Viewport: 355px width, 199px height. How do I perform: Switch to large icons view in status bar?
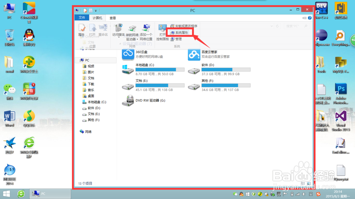(308, 183)
